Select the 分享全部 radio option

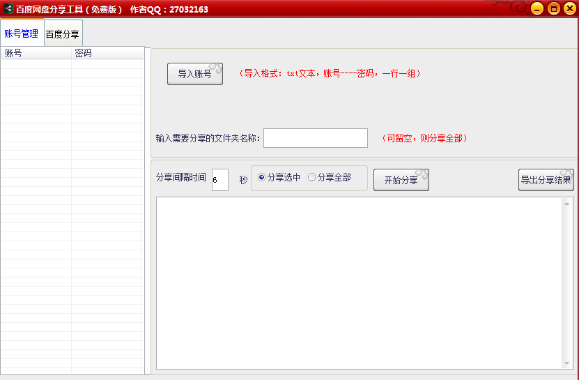click(330, 177)
